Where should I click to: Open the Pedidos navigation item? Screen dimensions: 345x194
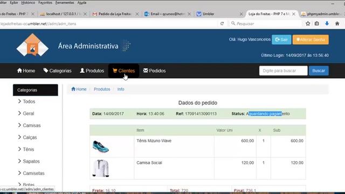155,71
